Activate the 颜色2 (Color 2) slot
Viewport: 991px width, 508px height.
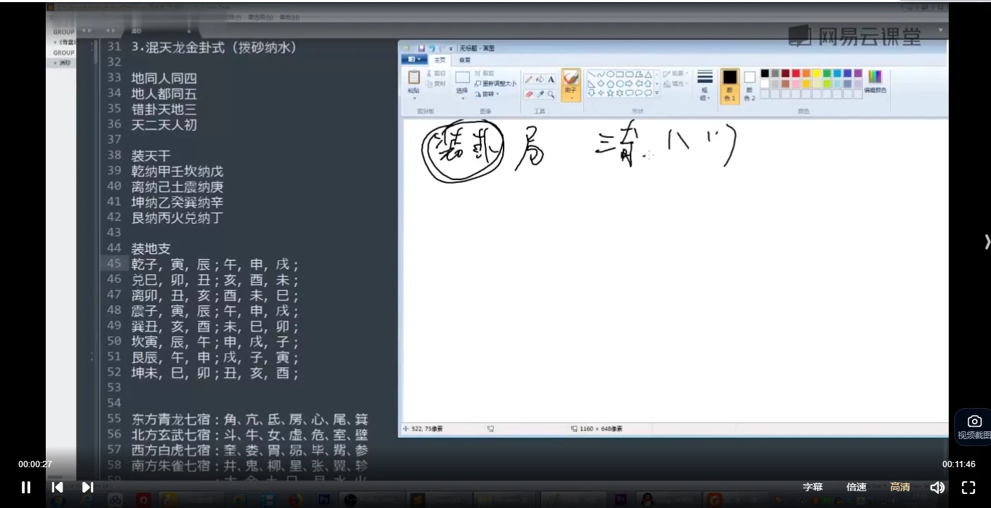[749, 83]
